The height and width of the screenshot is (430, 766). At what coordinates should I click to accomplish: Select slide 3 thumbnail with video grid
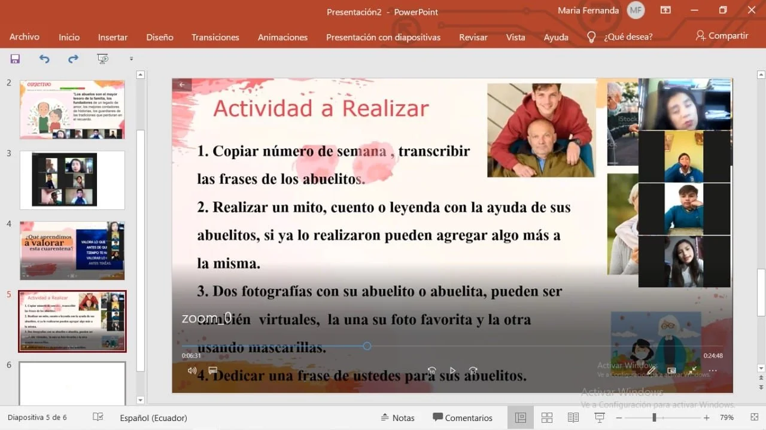click(x=72, y=180)
